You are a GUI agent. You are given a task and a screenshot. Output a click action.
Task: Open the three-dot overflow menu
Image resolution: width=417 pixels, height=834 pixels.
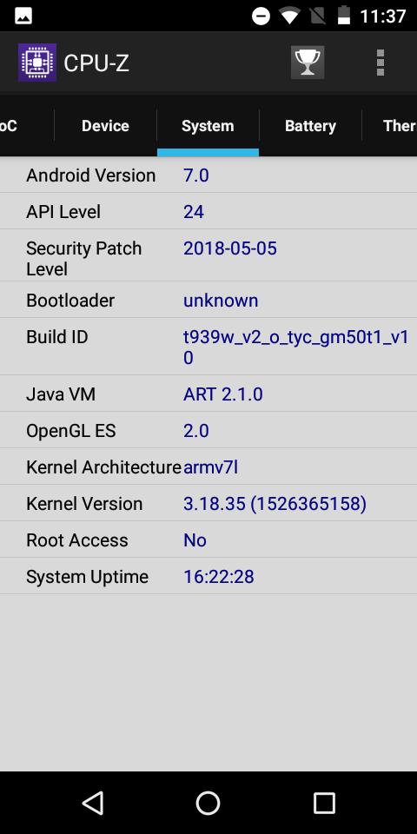pos(380,63)
